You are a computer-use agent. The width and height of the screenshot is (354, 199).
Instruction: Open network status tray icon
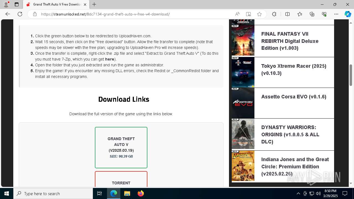(312, 193)
